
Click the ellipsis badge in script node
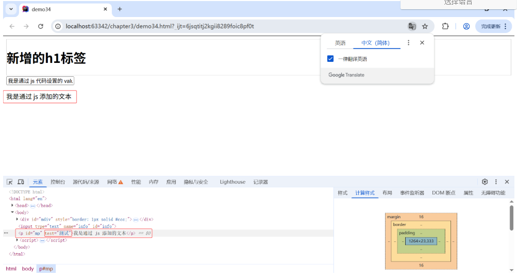(42, 240)
